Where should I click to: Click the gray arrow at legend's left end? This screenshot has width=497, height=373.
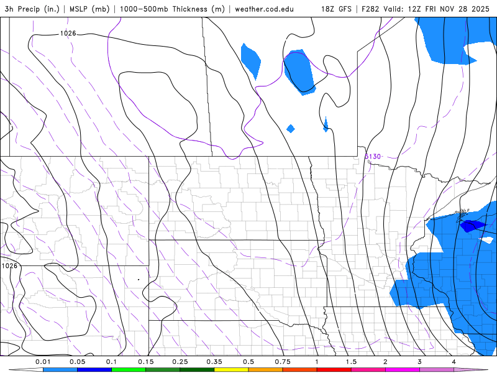[x=26, y=370]
